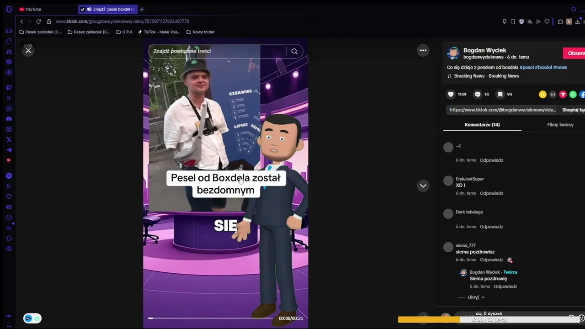Switch to Komentarze (14) tab
This screenshot has height=329, width=585.
(482, 125)
